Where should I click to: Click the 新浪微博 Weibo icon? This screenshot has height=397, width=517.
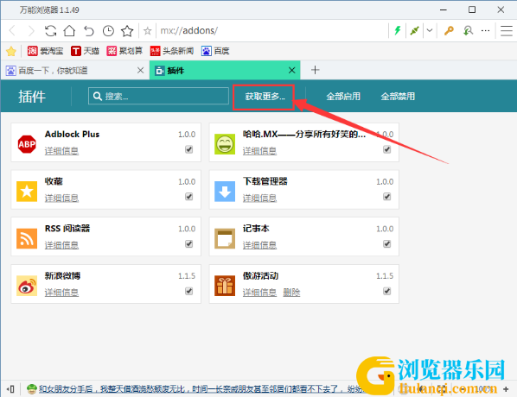(x=27, y=286)
